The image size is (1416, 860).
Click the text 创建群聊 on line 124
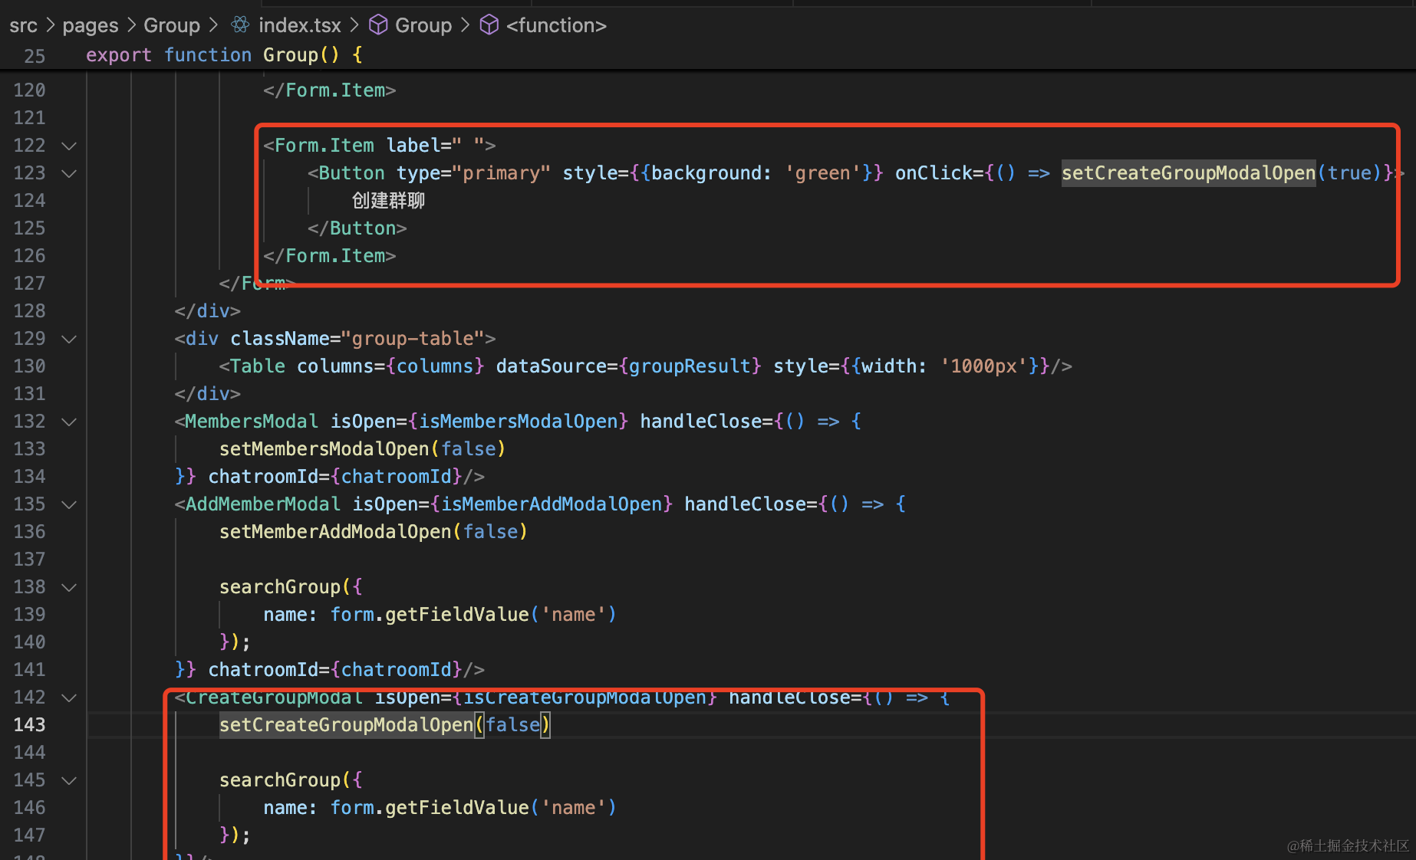point(388,201)
